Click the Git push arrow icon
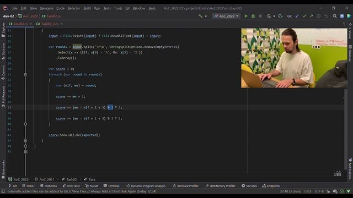 (311, 16)
